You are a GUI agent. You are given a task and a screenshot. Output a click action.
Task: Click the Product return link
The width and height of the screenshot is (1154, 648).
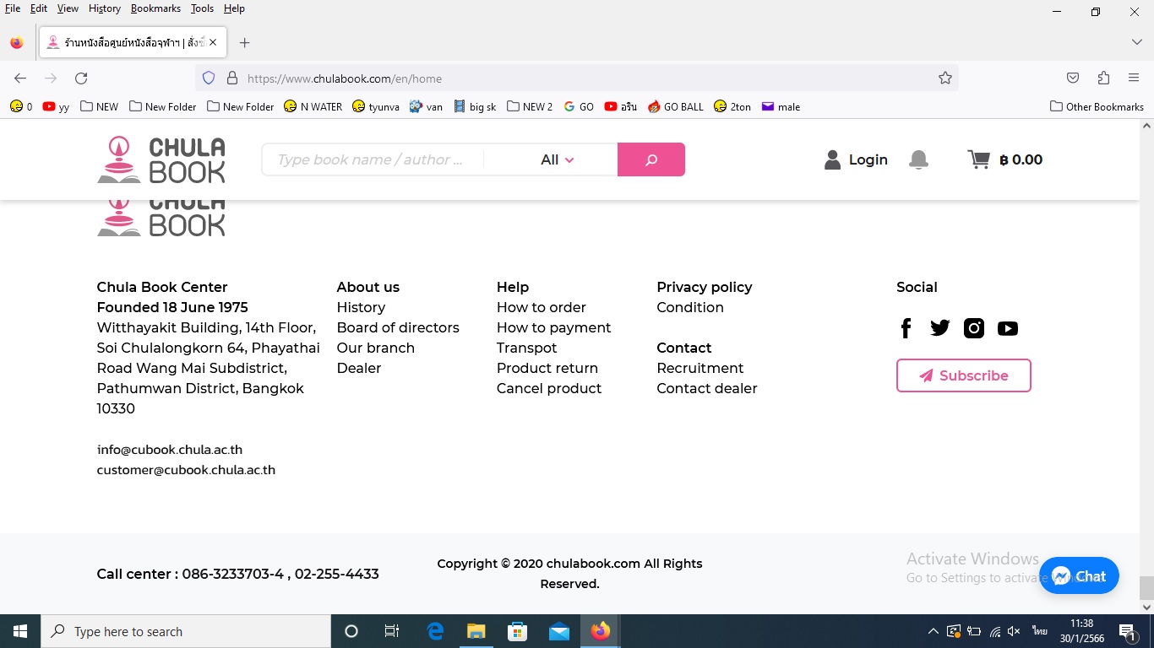click(547, 368)
